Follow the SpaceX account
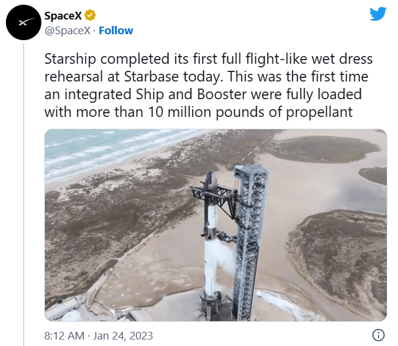The image size is (398, 346). (116, 31)
